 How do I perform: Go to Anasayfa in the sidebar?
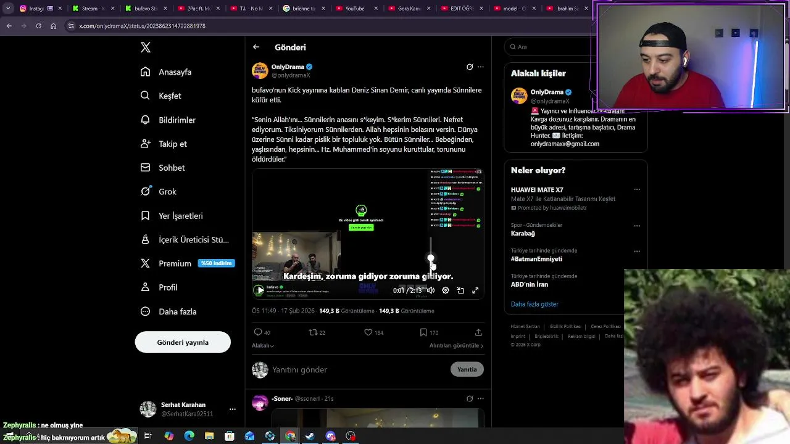click(x=166, y=72)
